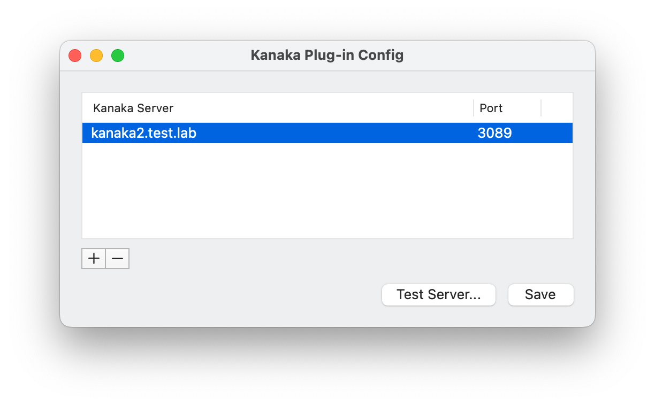Click divider between Kanaka Server and Port headers
Image resolution: width=655 pixels, height=406 pixels.
point(474,108)
